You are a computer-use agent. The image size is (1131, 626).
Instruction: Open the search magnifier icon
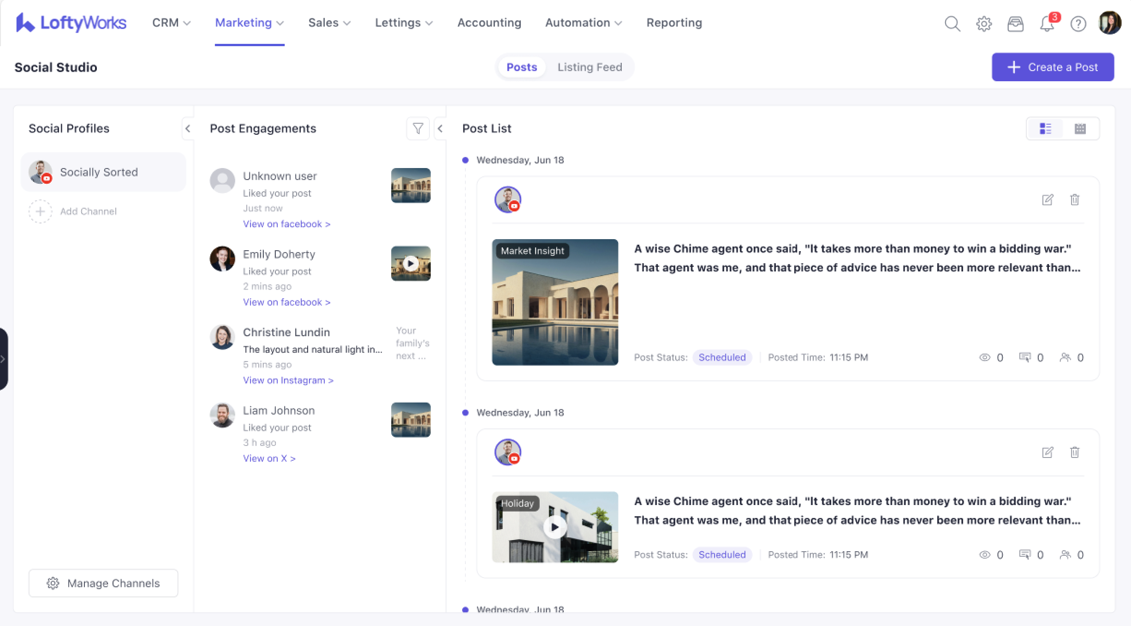[x=952, y=23]
